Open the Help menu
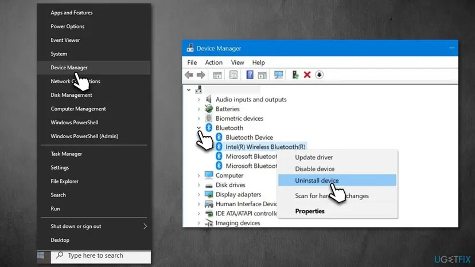475x267 pixels. (258, 62)
